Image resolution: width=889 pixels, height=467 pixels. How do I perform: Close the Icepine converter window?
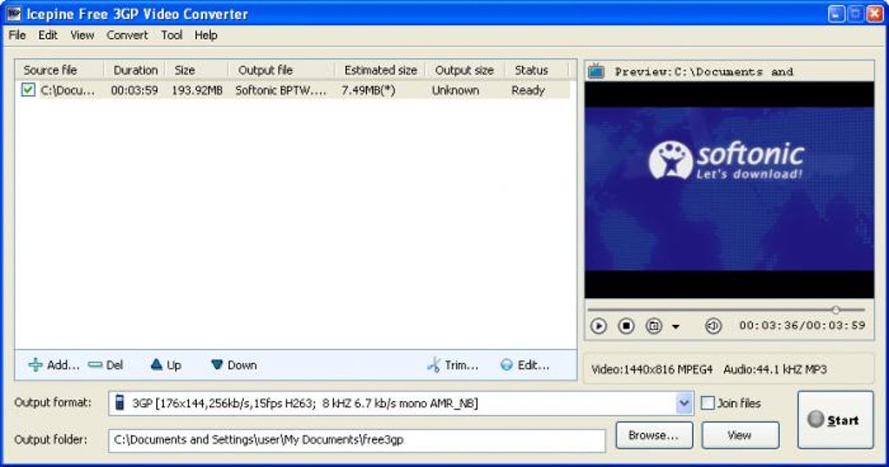[875, 14]
